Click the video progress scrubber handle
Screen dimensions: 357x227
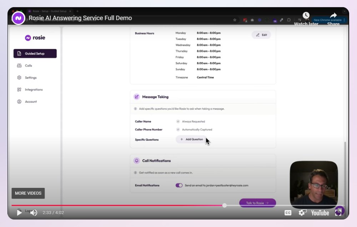tap(225, 205)
